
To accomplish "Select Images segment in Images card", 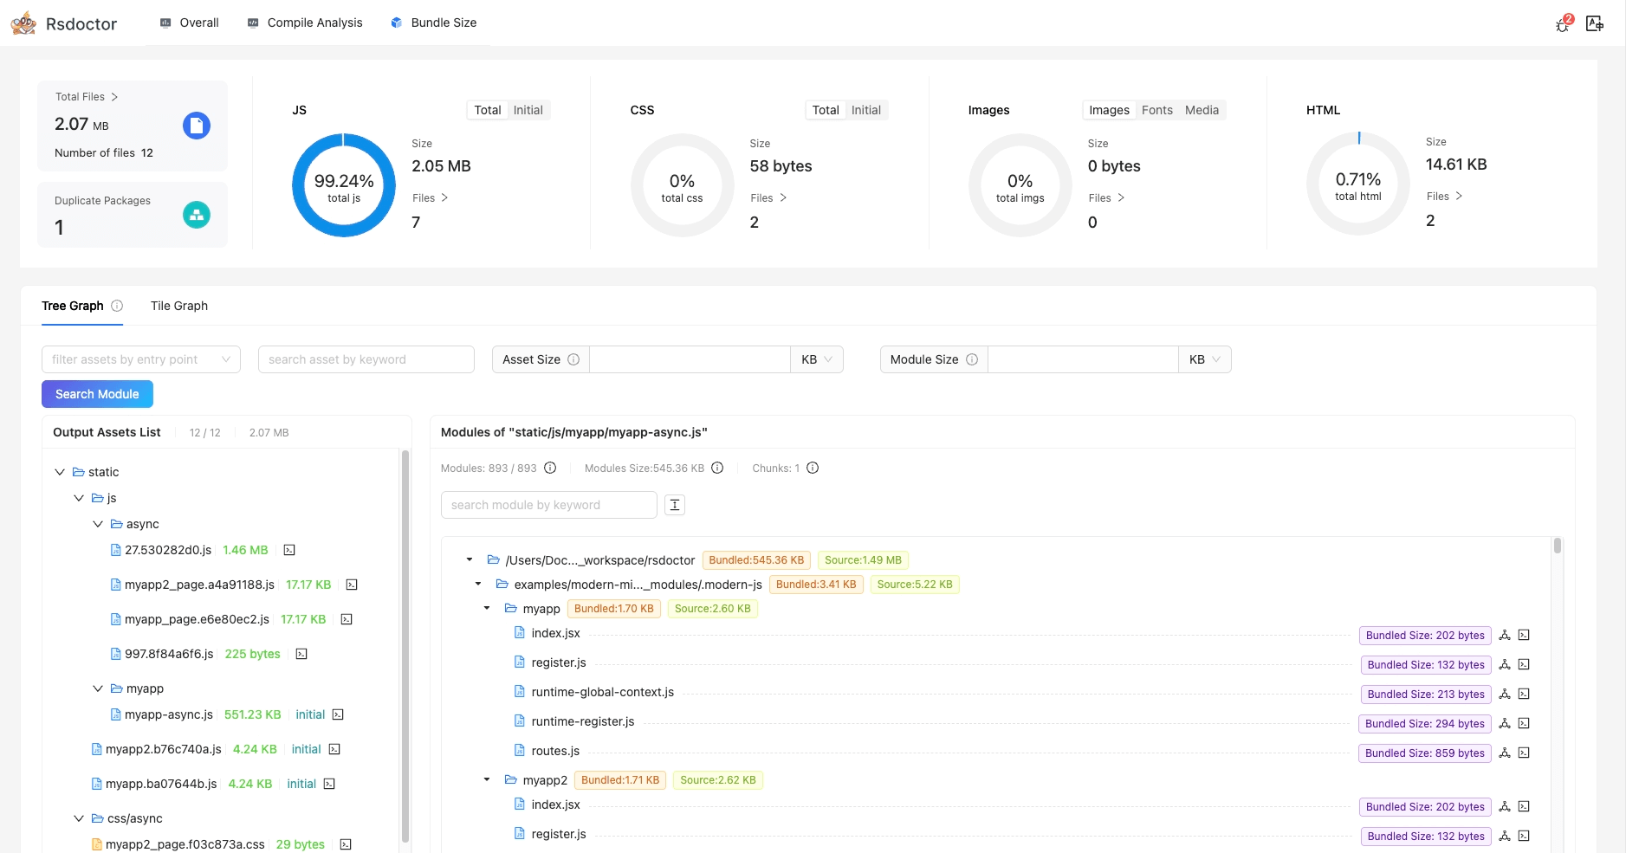I will (1109, 110).
